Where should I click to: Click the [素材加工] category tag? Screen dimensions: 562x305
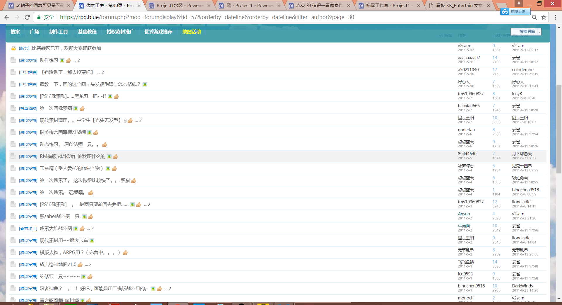point(28,229)
